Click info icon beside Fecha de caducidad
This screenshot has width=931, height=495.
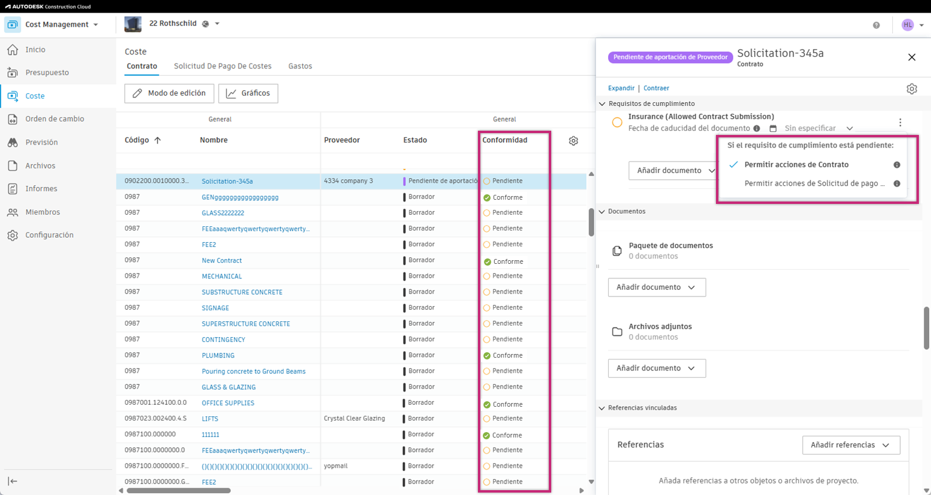tap(757, 128)
